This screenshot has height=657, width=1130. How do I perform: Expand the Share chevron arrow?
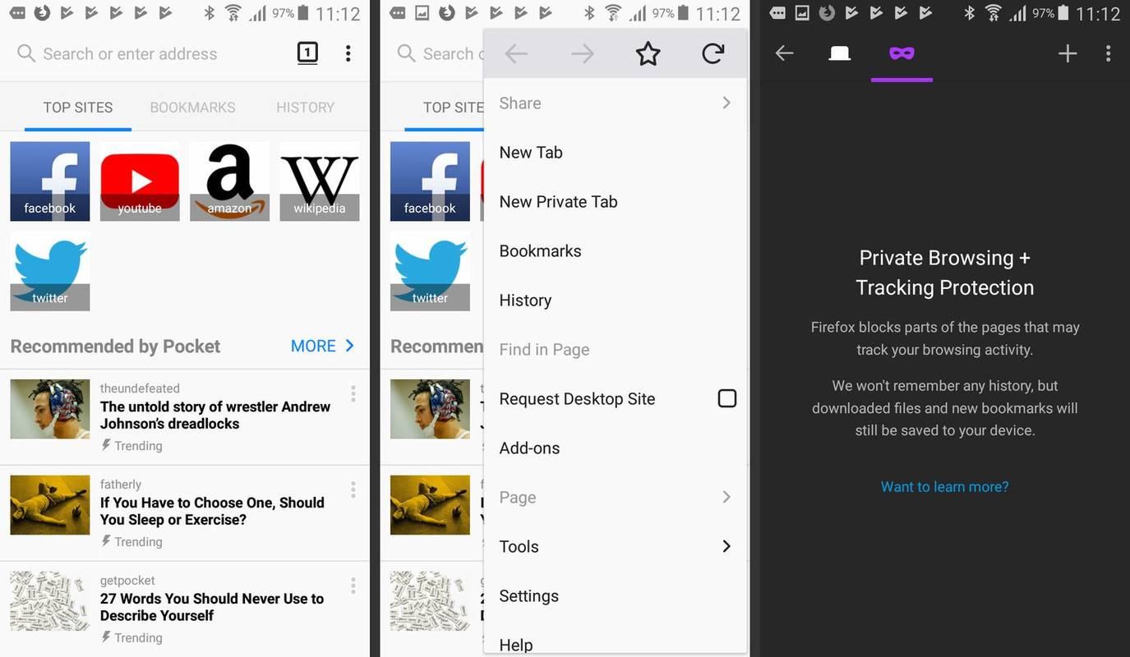[x=726, y=103]
